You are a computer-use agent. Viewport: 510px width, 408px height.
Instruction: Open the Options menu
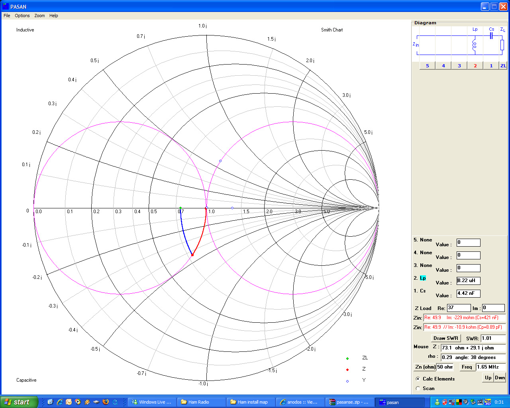(22, 16)
